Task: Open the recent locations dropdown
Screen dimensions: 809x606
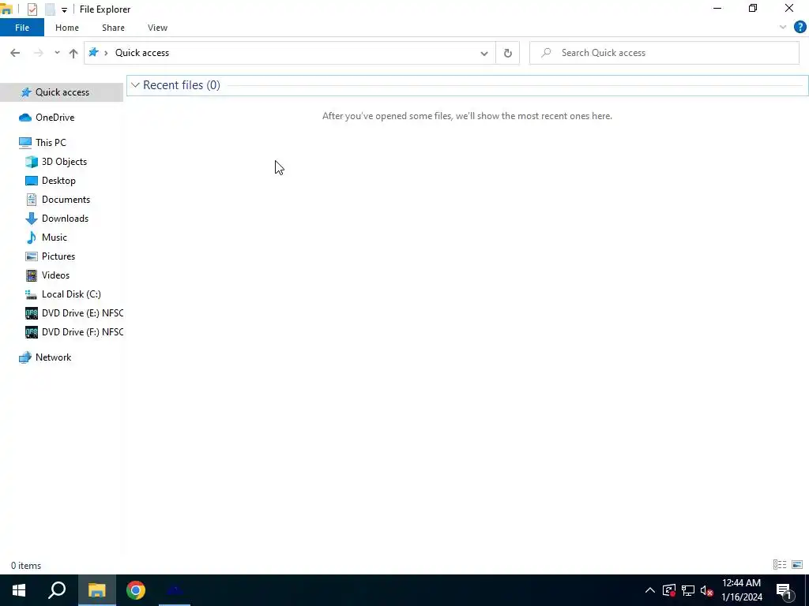Action: tap(57, 53)
